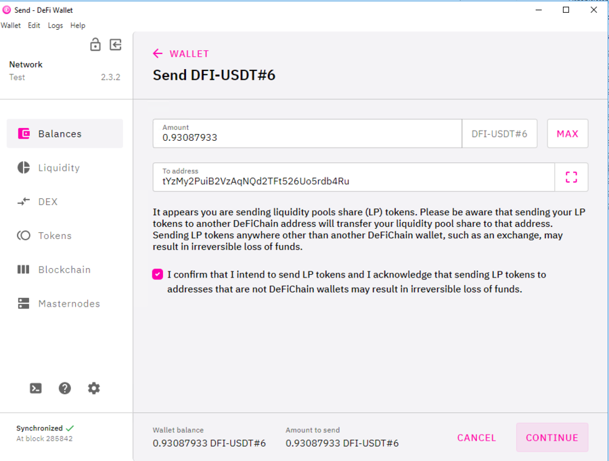Click the help question mark icon
609x461 pixels.
pyautogui.click(x=64, y=388)
